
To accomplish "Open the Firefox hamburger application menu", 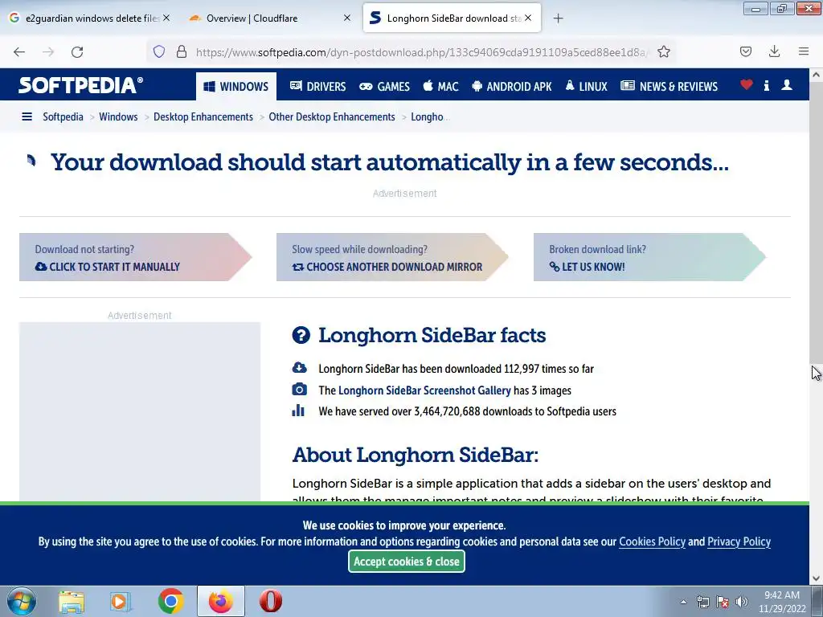I will 804,51.
